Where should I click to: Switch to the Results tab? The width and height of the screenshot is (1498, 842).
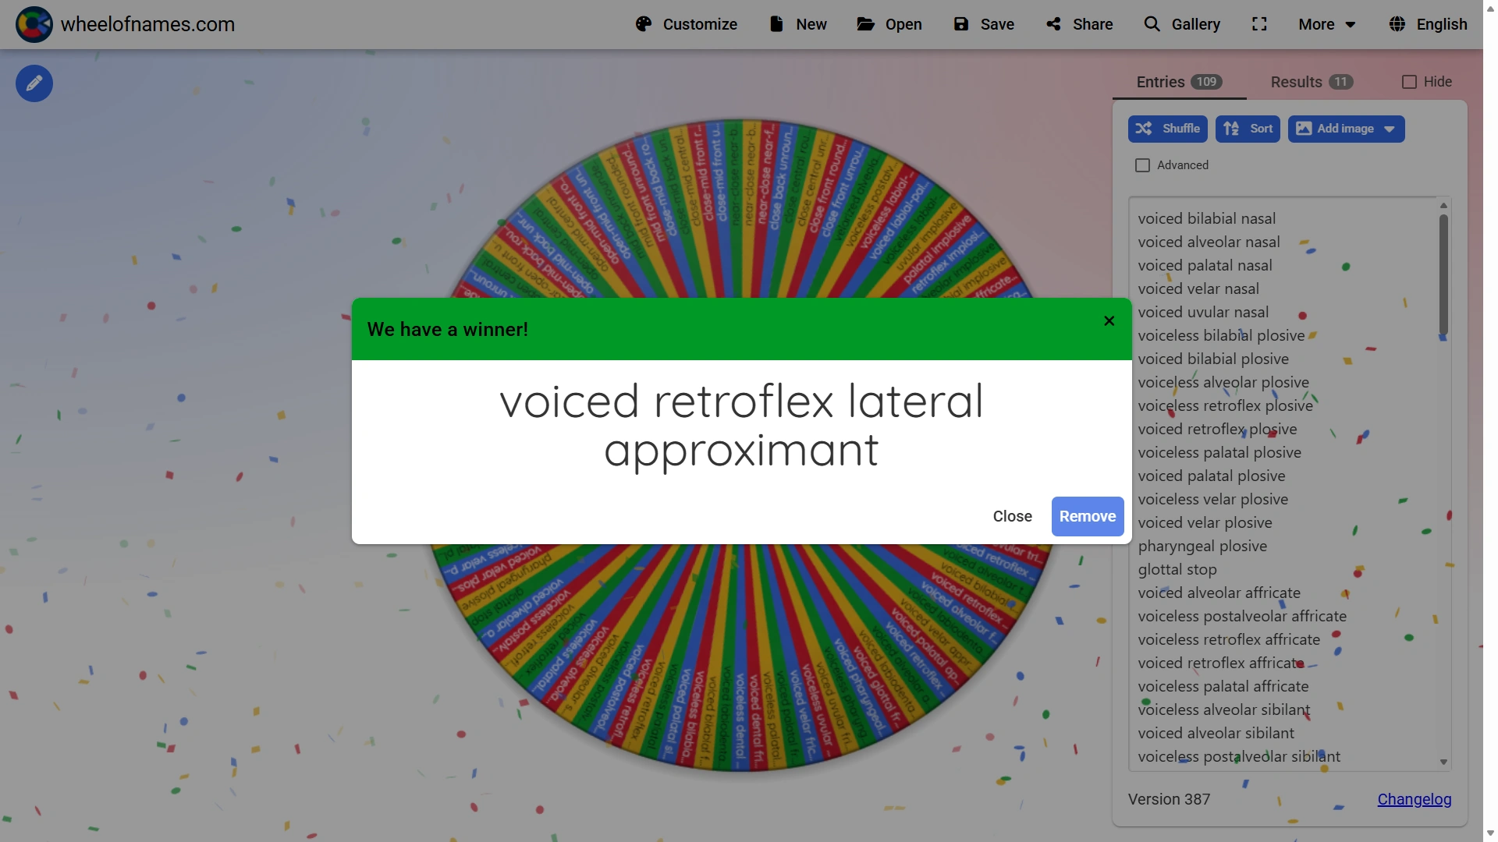pos(1311,82)
